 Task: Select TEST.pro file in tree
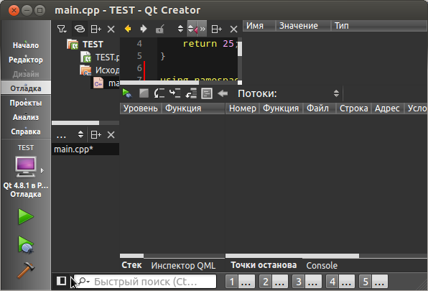coord(100,57)
